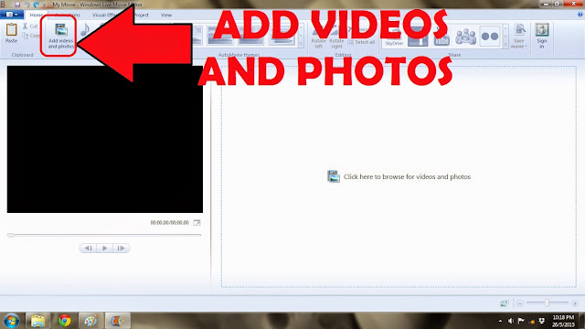Share movie to SkyDrive

394,37
